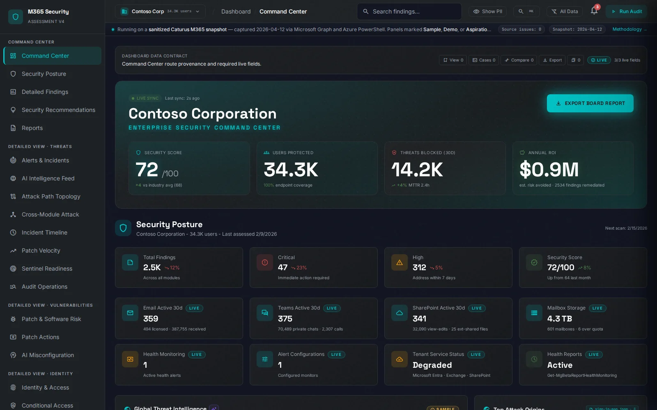This screenshot has height=410, width=657.
Task: Toggle Show PII visibility
Action: (x=487, y=11)
